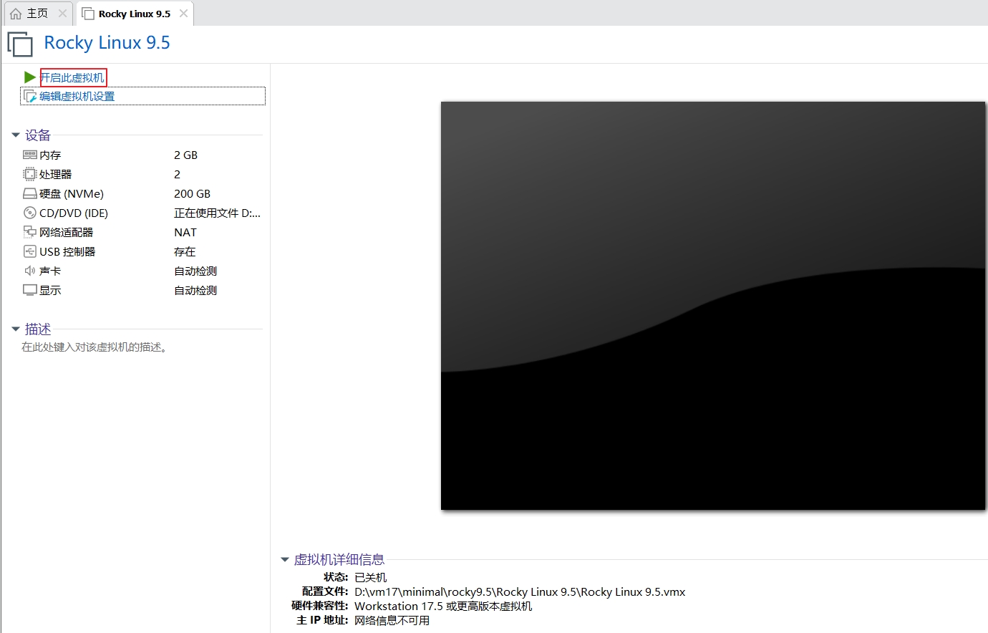Click the 2 GB memory value
Screen dimensions: 988x633
coord(185,155)
